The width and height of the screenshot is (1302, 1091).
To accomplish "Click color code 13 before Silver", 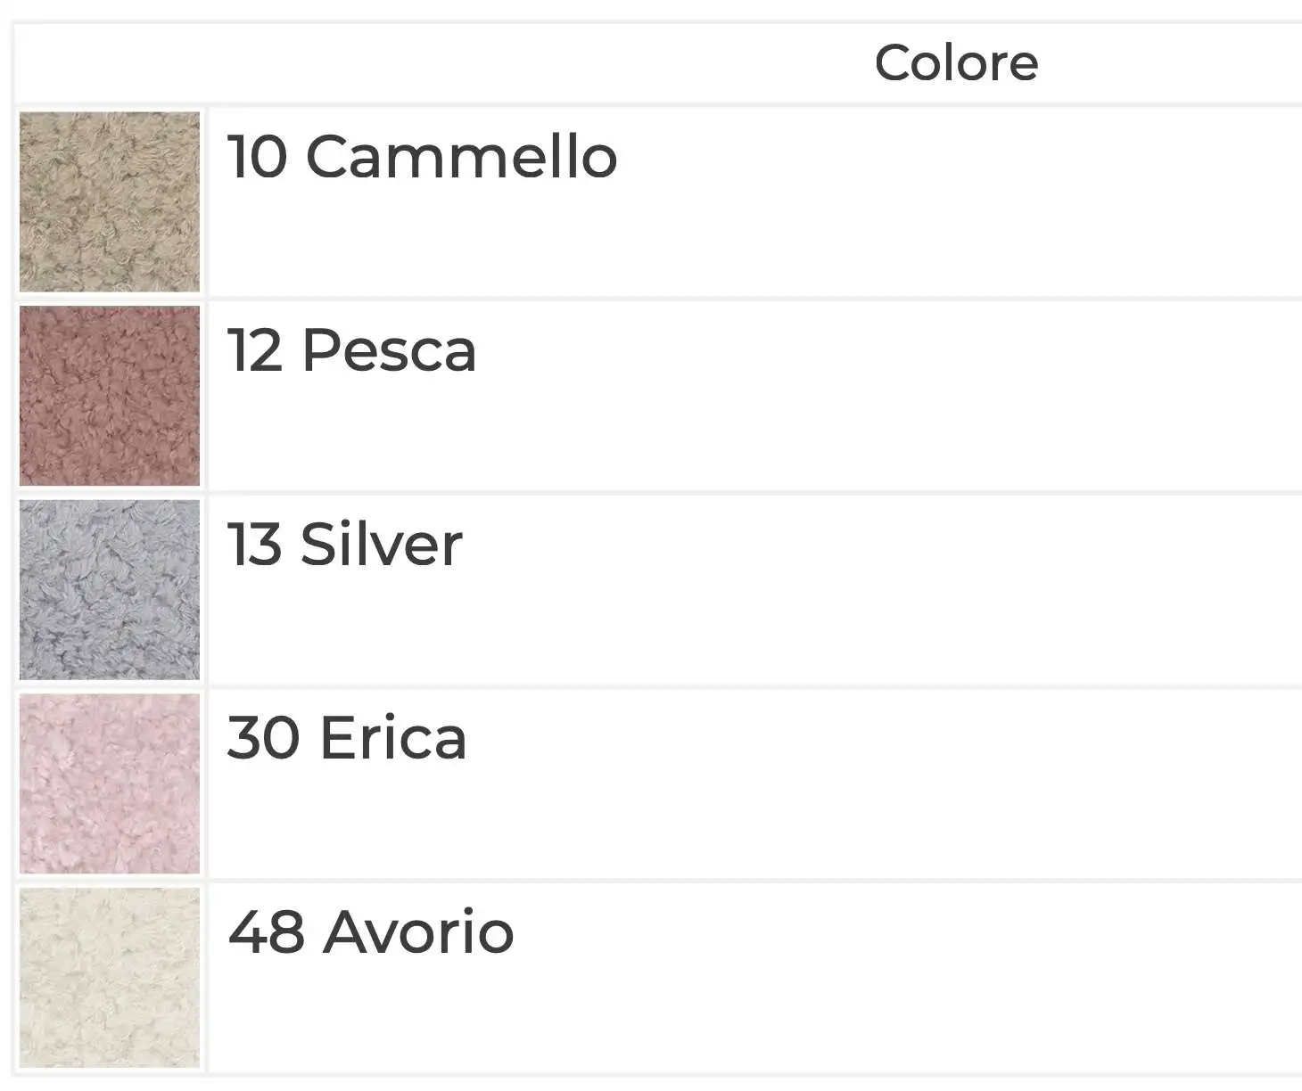I will (x=255, y=544).
